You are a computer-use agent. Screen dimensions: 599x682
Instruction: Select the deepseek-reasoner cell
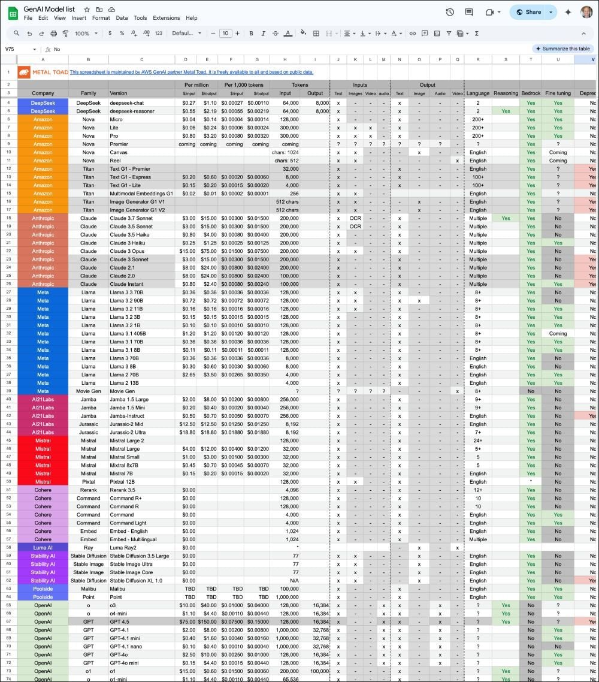tap(142, 111)
